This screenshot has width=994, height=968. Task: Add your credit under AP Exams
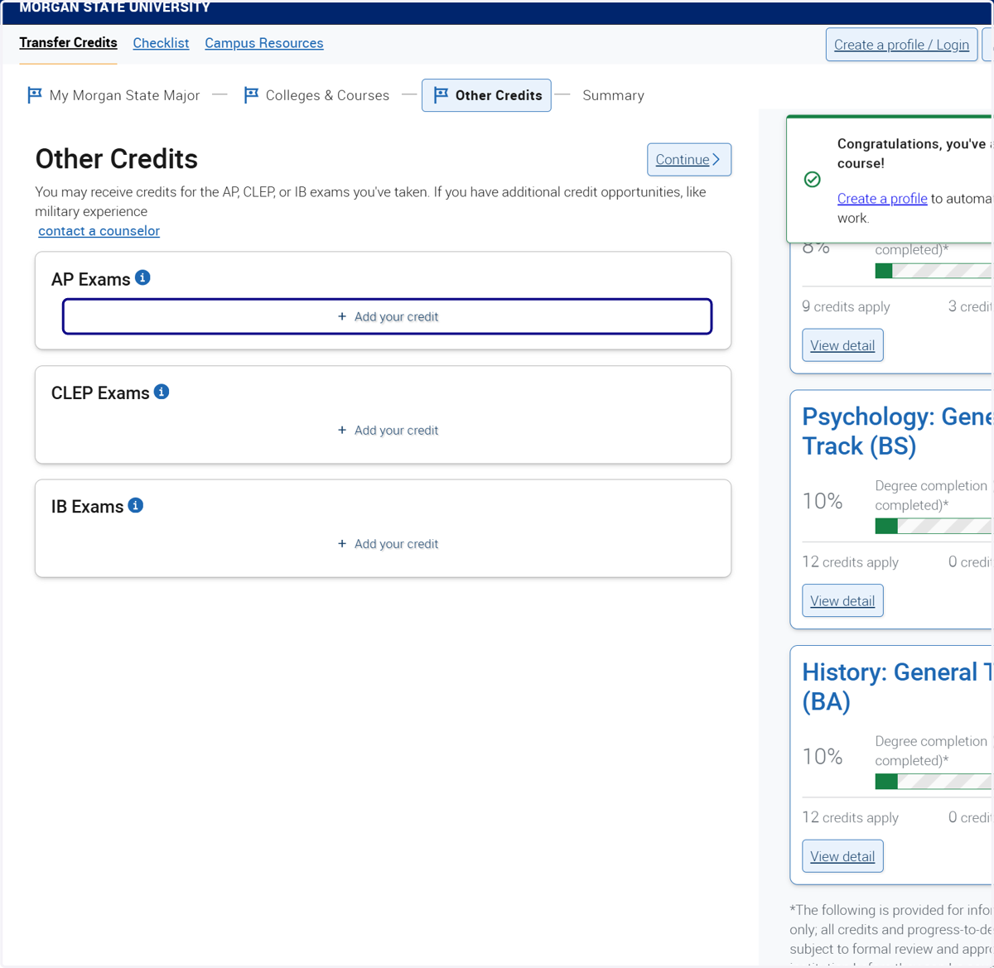(388, 316)
